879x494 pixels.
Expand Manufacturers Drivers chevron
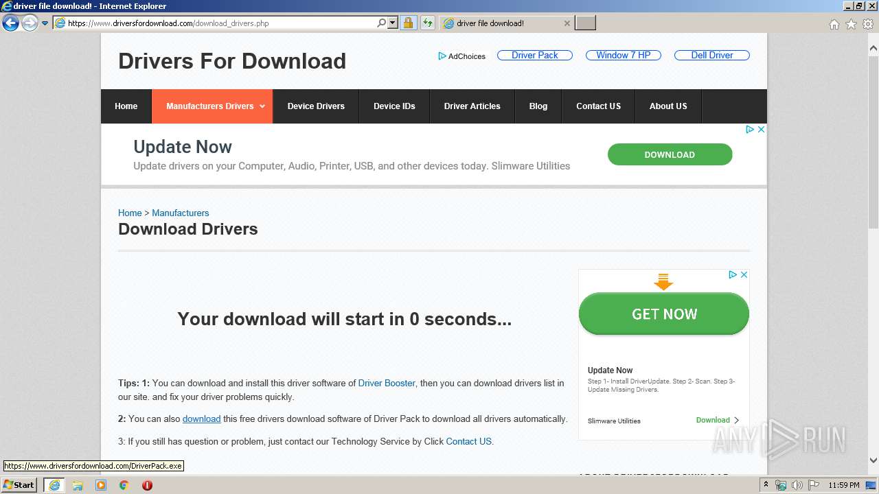tap(262, 106)
